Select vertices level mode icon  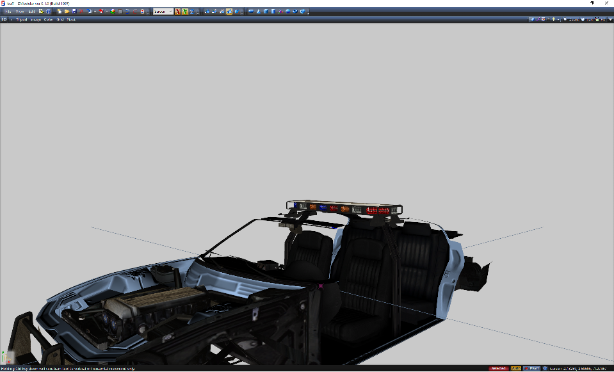click(x=207, y=12)
